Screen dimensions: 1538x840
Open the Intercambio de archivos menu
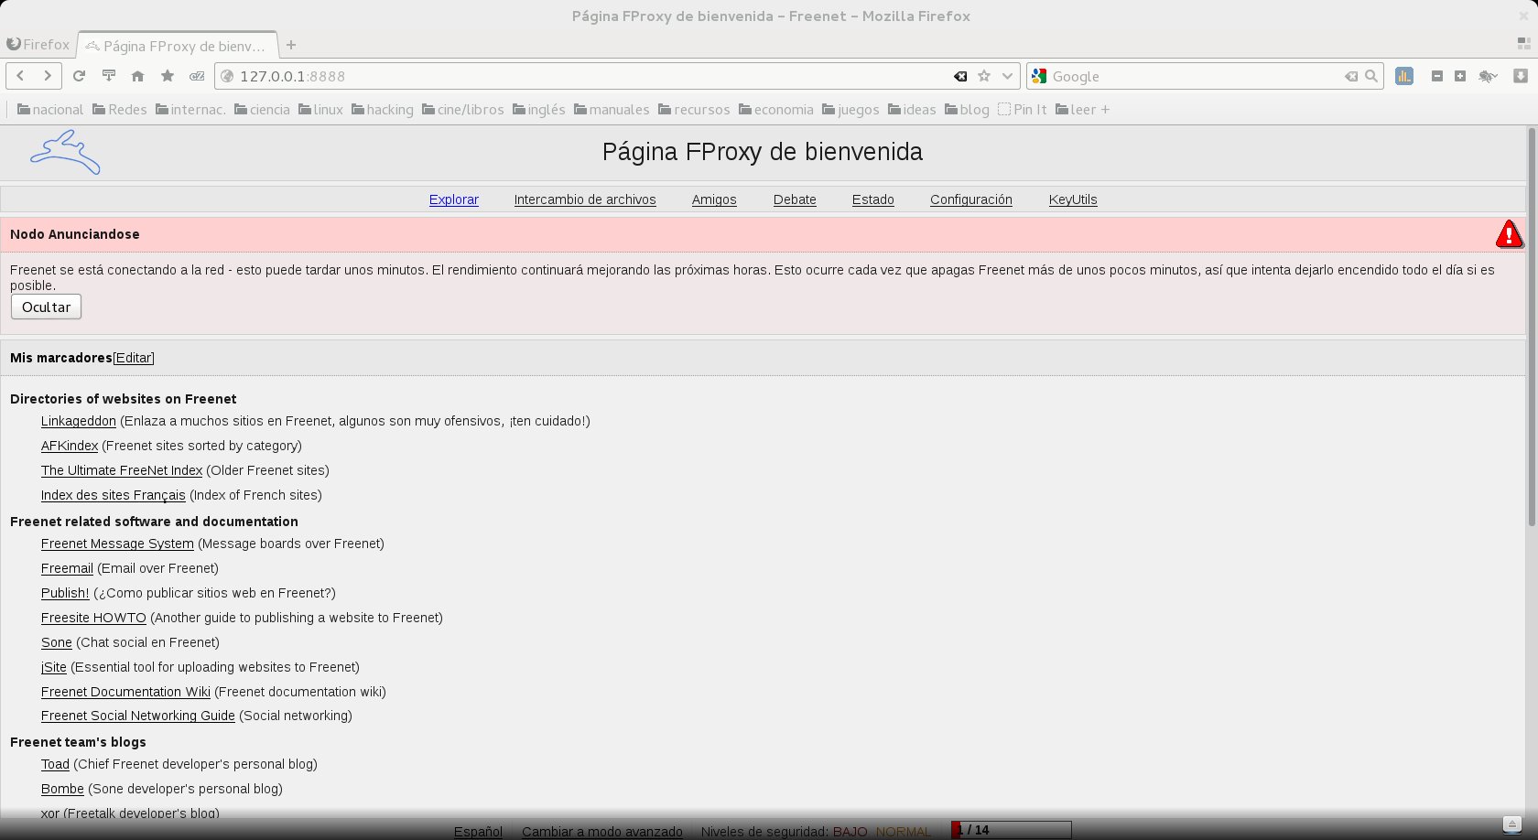tap(585, 199)
